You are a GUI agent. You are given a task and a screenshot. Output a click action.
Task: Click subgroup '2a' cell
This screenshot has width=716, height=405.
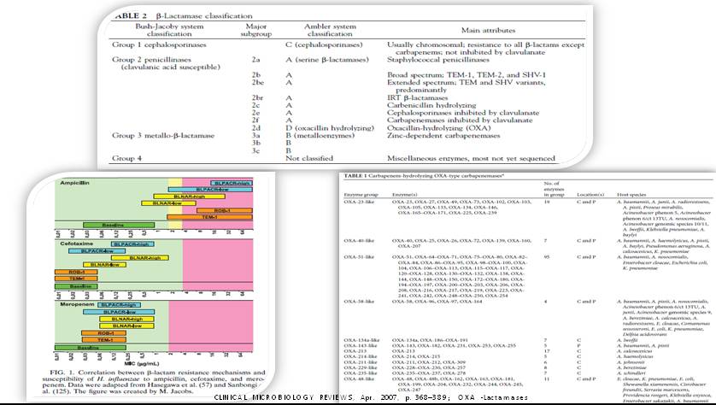click(256, 59)
